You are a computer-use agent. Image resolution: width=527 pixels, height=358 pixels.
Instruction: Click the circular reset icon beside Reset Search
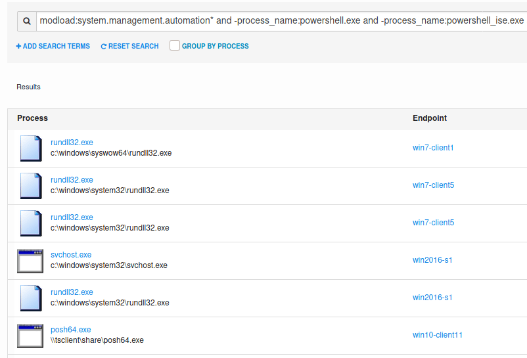pyautogui.click(x=103, y=47)
